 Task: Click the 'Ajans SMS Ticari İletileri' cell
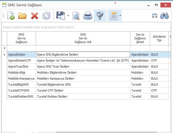tap(83, 66)
